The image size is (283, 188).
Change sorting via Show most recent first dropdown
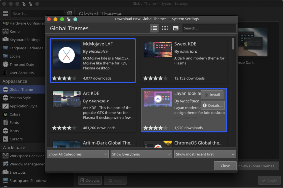(x=205, y=154)
